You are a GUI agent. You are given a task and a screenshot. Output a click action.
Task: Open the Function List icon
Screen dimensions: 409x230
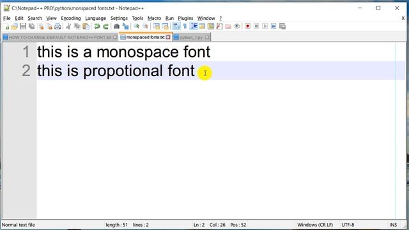tap(220, 26)
